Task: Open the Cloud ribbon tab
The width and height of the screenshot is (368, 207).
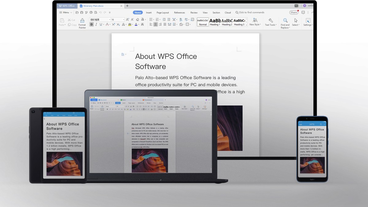Action: click(228, 13)
